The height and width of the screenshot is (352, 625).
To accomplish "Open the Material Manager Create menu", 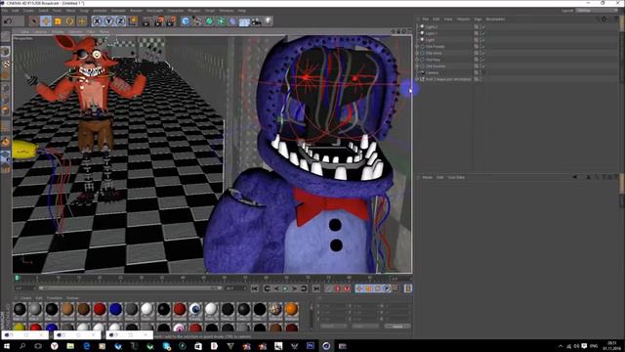I will (x=25, y=298).
